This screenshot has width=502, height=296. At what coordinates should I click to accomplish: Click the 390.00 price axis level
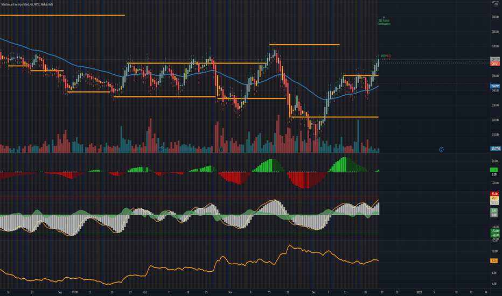point(495,17)
